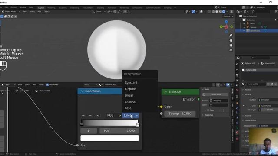Click the pan hand viewport icon
Image resolution: width=278 pixels, height=156 pixels.
[x=231, y=40]
